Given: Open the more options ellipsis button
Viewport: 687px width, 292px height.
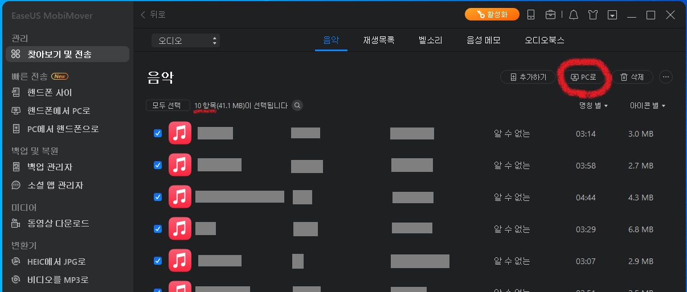Looking at the screenshot, I should click(x=666, y=77).
